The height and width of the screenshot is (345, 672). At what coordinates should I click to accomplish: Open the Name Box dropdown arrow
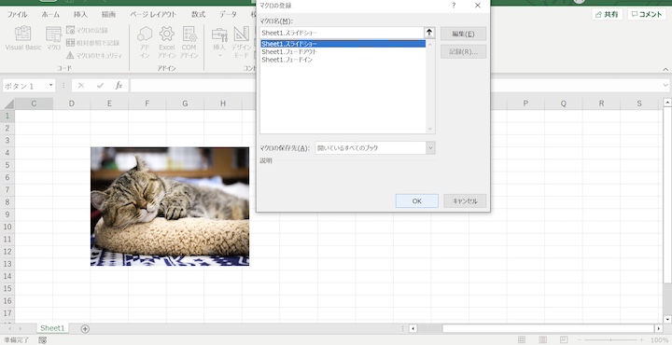[x=51, y=85]
